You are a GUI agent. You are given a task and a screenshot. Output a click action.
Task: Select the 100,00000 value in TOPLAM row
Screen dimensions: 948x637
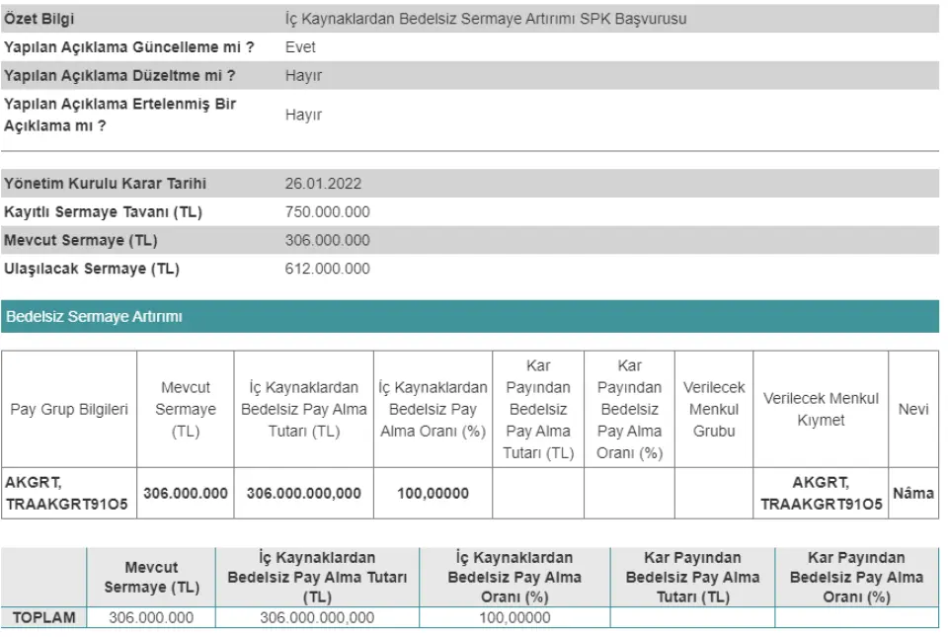pos(513,618)
